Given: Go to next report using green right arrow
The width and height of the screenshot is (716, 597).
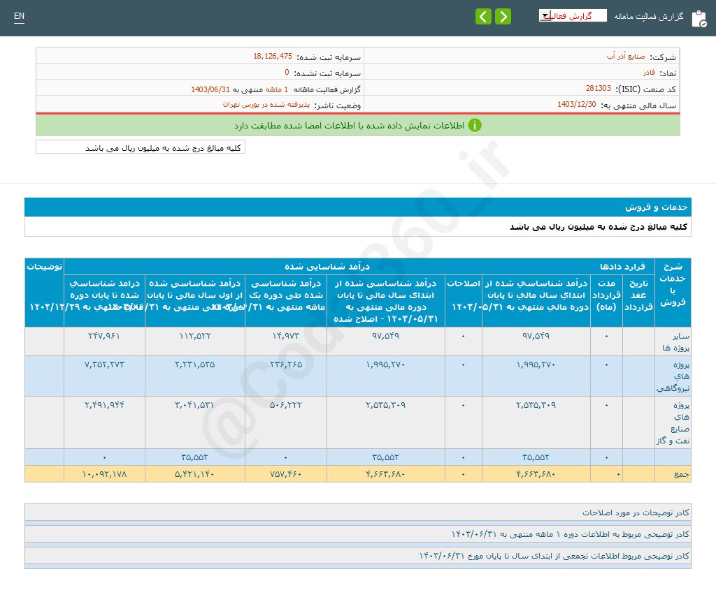Looking at the screenshot, I should 503,15.
